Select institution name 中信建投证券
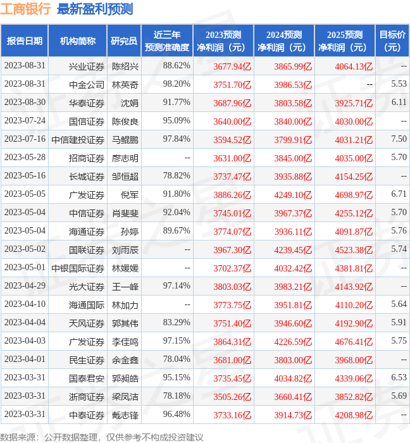Image resolution: width=410 pixels, height=443 pixels. (x=78, y=140)
